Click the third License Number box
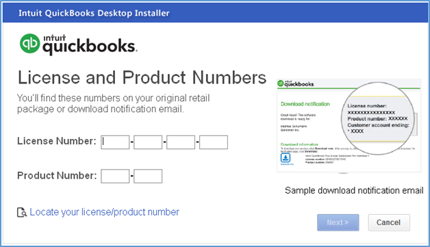 click(181, 142)
